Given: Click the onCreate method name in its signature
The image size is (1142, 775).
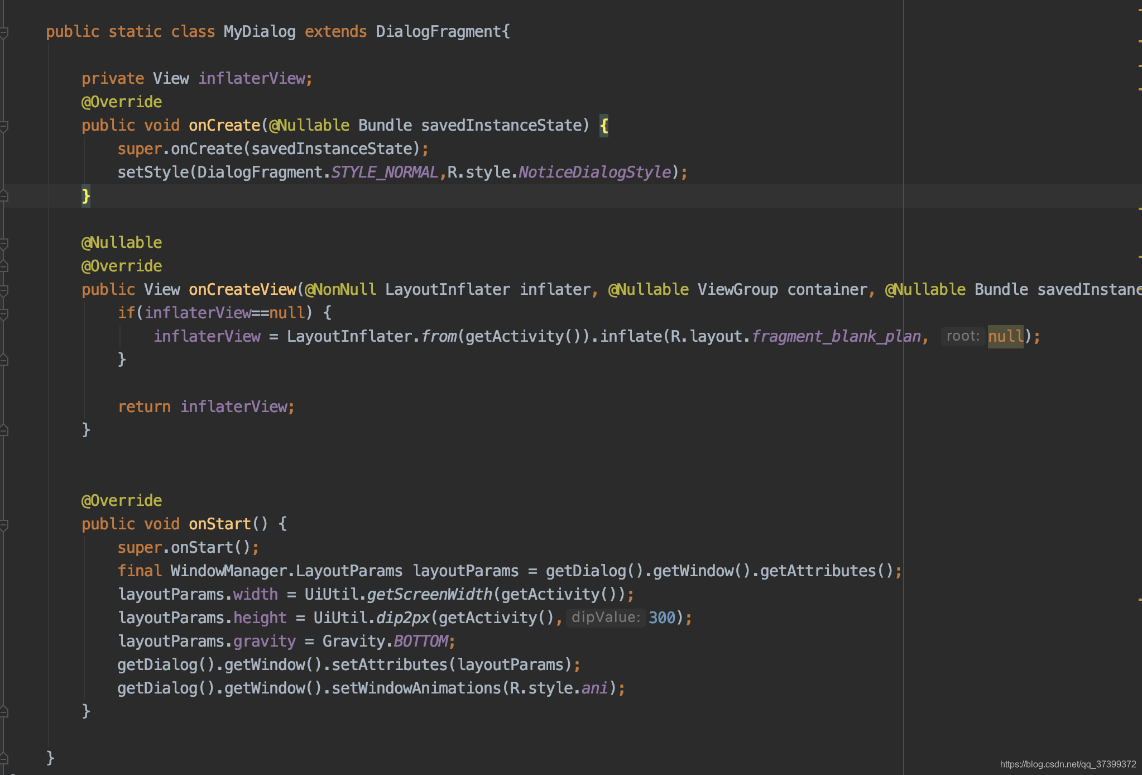Looking at the screenshot, I should click(224, 126).
